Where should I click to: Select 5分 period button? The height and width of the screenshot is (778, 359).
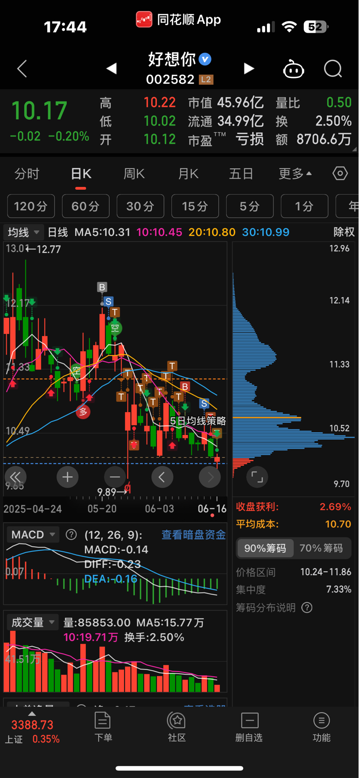coord(250,206)
